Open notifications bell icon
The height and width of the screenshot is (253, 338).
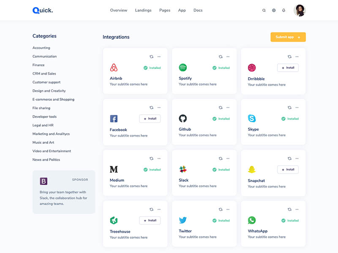point(283,11)
